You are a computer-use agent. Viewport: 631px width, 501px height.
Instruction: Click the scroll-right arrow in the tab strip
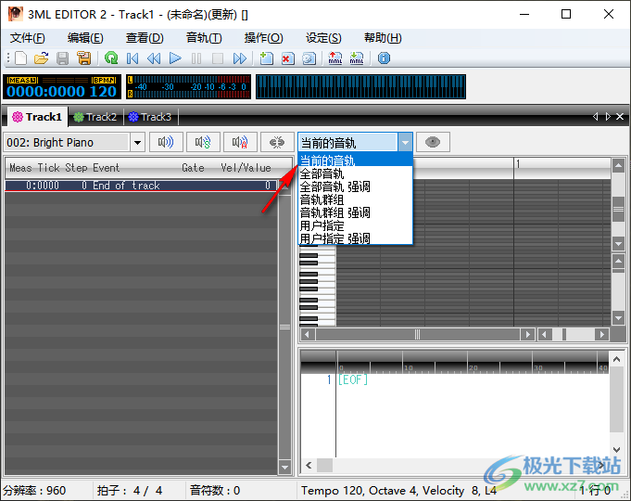coord(608,117)
